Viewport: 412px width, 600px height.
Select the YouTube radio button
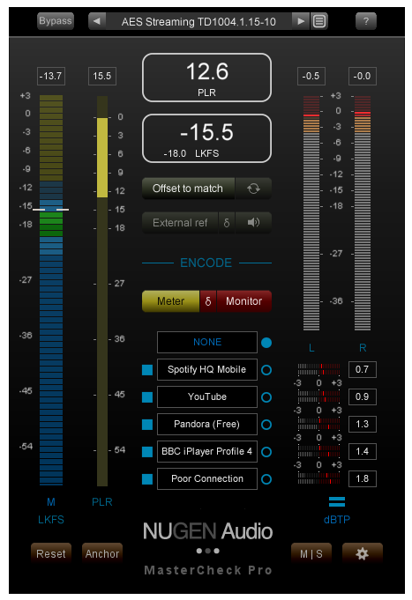tap(266, 397)
